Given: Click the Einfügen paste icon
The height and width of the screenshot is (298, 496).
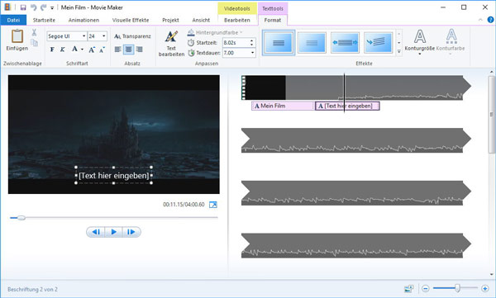Looking at the screenshot, I should coord(17,36).
